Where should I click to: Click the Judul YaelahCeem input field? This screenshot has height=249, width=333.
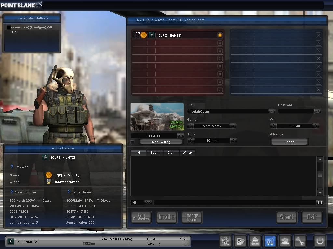coord(228,111)
